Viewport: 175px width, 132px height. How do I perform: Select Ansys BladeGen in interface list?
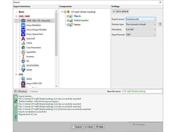[34, 25]
